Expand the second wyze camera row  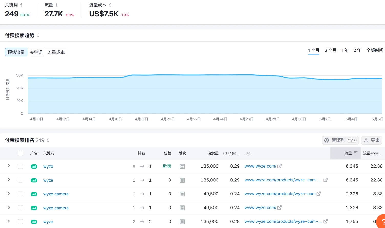[9, 207]
